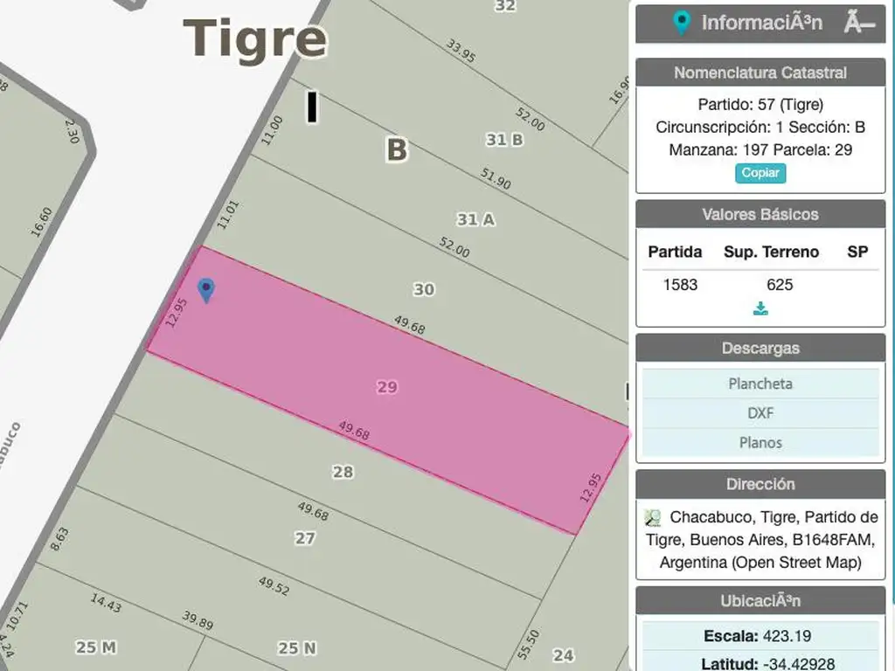Click the teal pin icon beside Información
The width and height of the screenshot is (895, 671).
click(x=682, y=24)
